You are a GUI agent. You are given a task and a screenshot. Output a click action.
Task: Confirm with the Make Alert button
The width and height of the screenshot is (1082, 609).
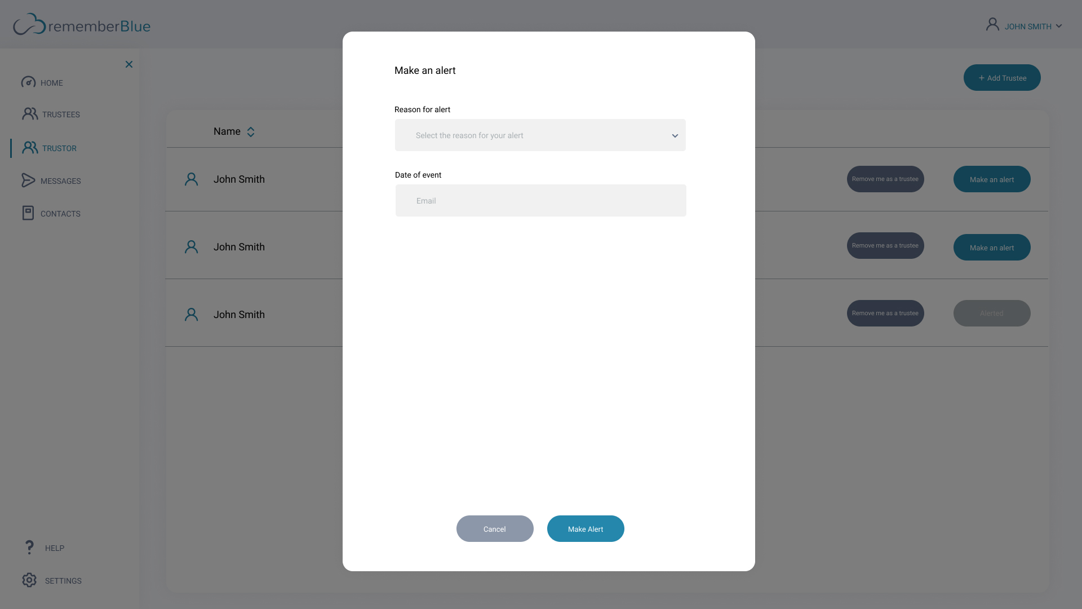pos(586,529)
